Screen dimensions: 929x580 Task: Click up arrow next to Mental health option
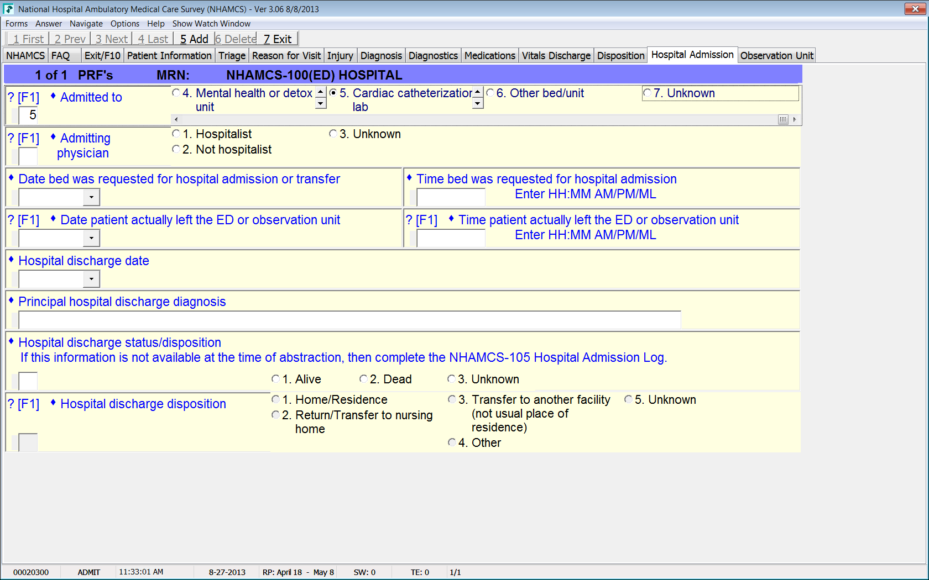pos(321,92)
